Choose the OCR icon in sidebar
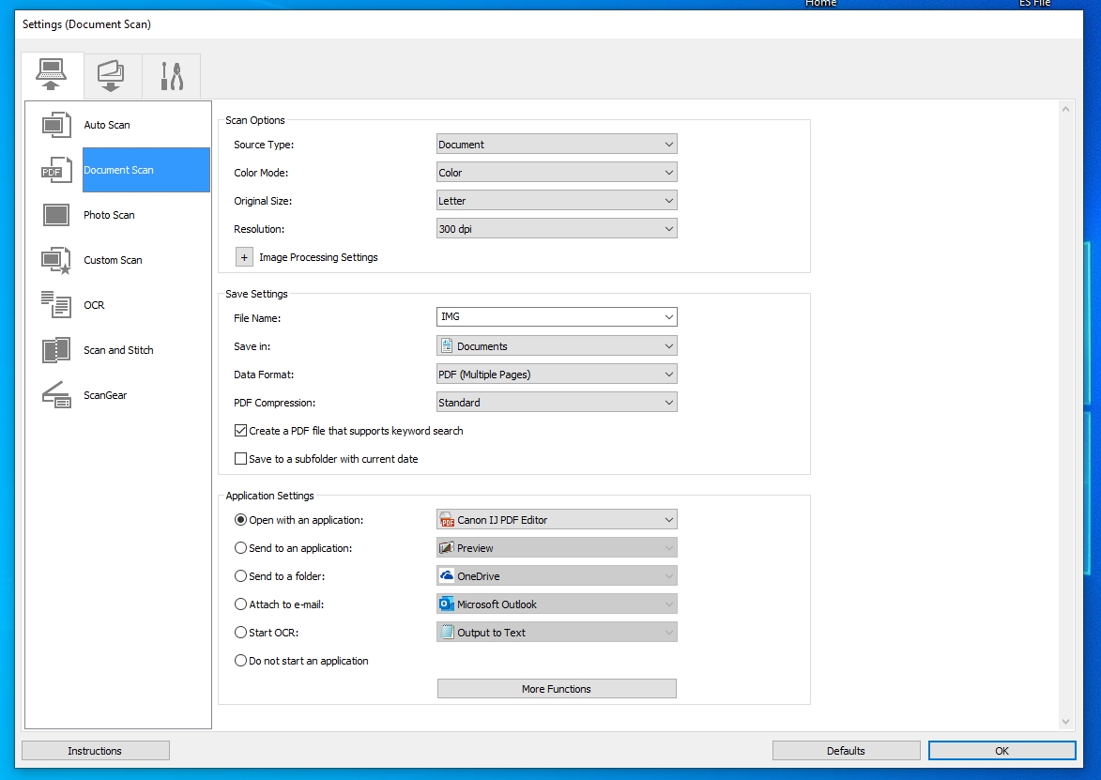 coord(56,305)
